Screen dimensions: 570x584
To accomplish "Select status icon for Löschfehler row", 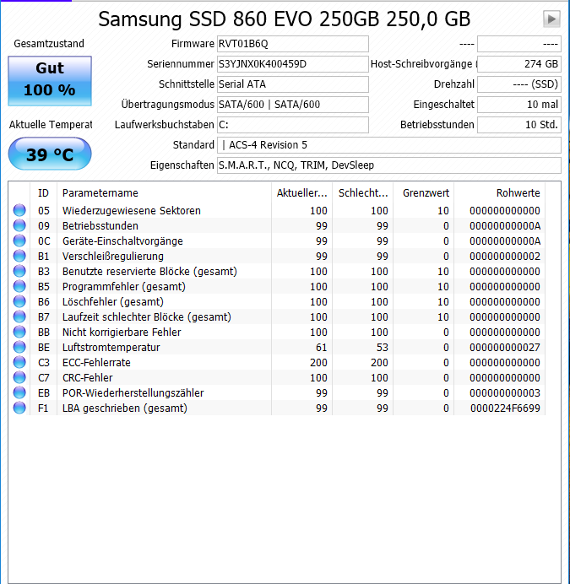I will (19, 301).
